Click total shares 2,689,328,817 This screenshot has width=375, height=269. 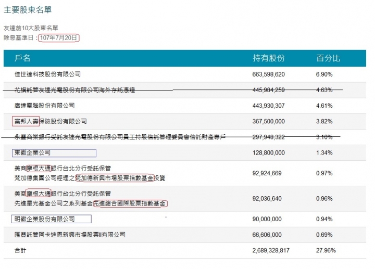[271, 250]
